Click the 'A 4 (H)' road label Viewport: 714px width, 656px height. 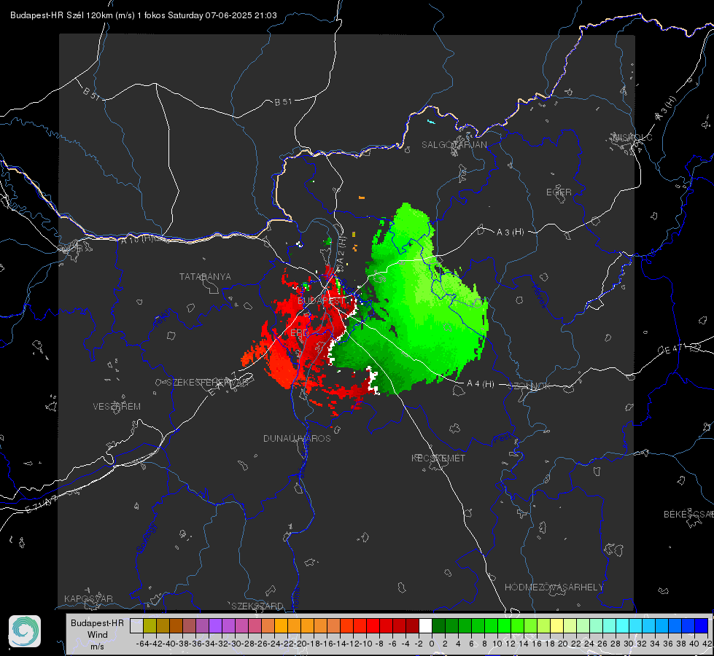coord(481,384)
